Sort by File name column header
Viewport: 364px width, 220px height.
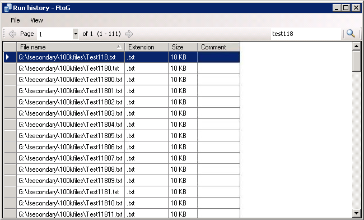point(71,47)
